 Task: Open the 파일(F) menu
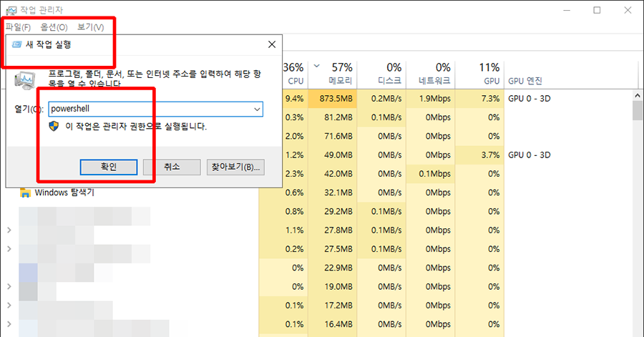(18, 27)
